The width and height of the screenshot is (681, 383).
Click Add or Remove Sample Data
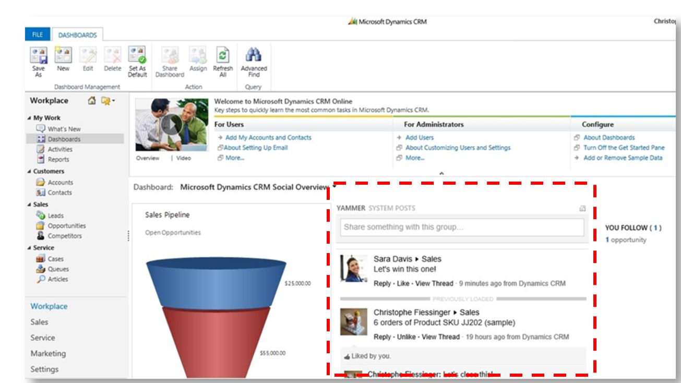click(x=623, y=158)
